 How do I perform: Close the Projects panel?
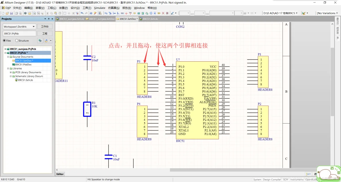click(52, 19)
